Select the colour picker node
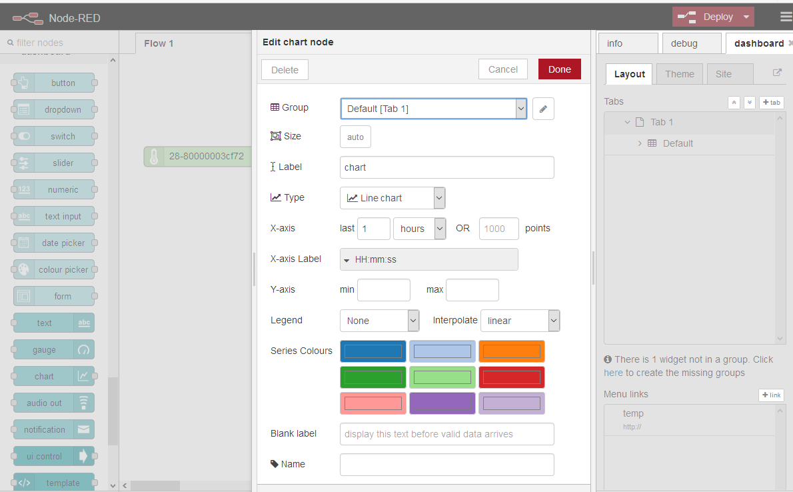This screenshot has width=793, height=492. pos(54,269)
